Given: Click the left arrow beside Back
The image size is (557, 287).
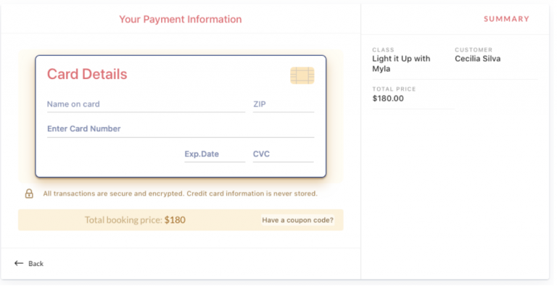Looking at the screenshot, I should click(19, 263).
